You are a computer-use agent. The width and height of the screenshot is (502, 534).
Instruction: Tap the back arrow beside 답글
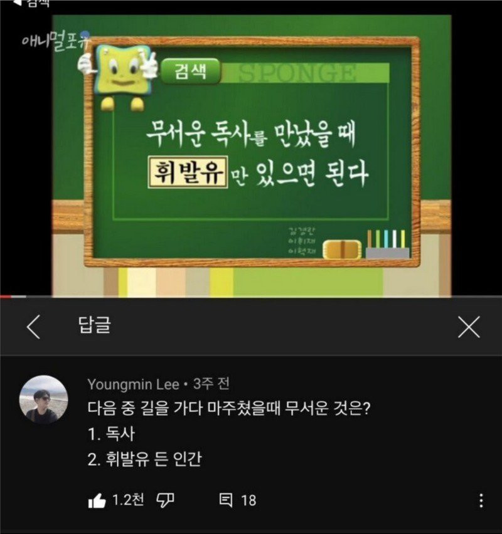point(33,327)
